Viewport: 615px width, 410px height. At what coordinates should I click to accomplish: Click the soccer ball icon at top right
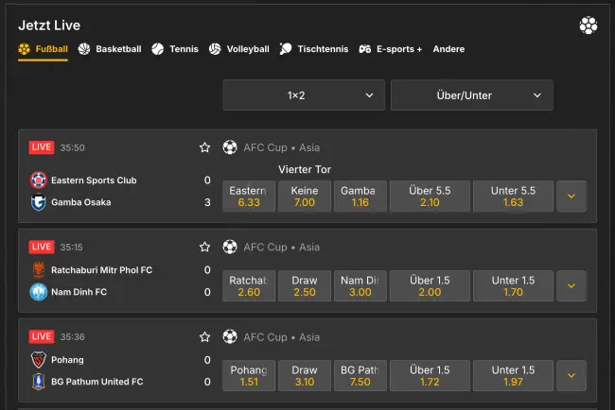pos(588,26)
